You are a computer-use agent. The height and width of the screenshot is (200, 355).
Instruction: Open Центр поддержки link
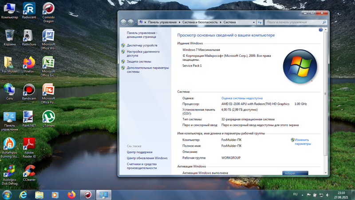point(139,152)
